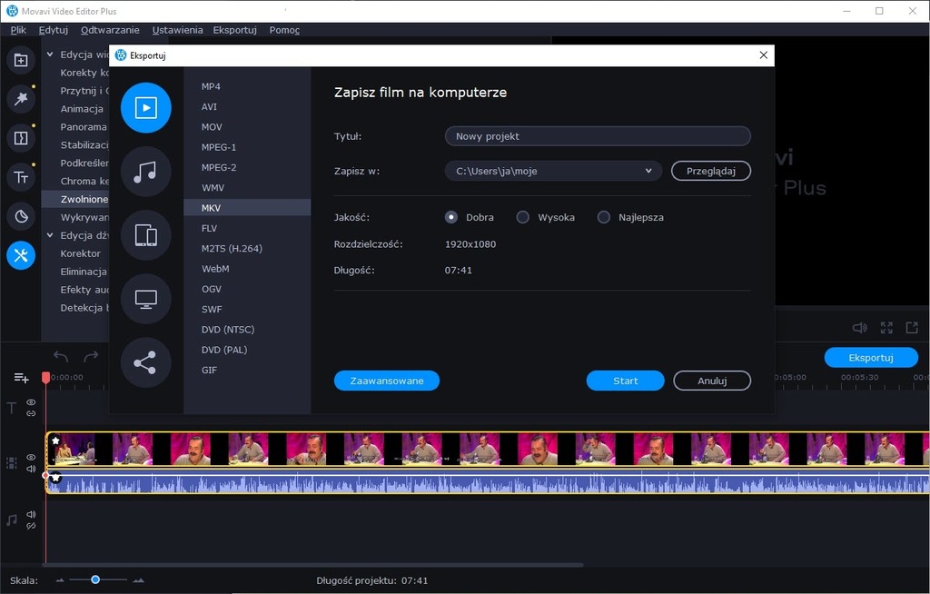930x594 pixels.
Task: Open the Import media plus icon
Action: pyautogui.click(x=21, y=60)
